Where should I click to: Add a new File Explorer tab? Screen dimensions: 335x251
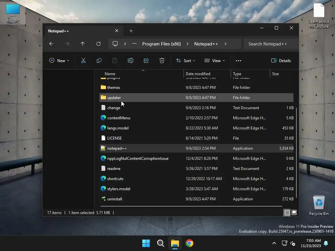131,31
